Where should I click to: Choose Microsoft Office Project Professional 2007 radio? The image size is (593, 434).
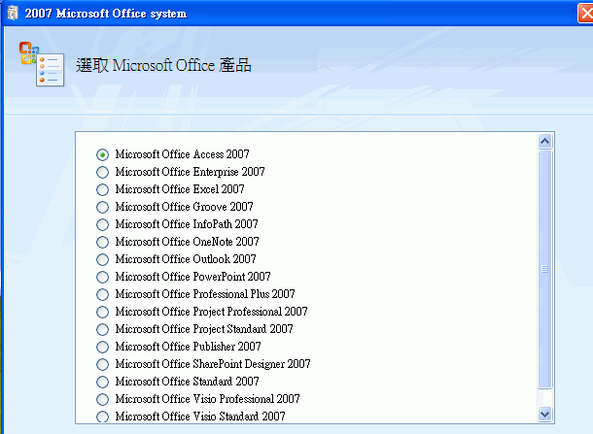[x=102, y=312]
